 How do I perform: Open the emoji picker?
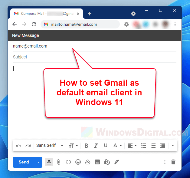pyautogui.click(x=78, y=162)
